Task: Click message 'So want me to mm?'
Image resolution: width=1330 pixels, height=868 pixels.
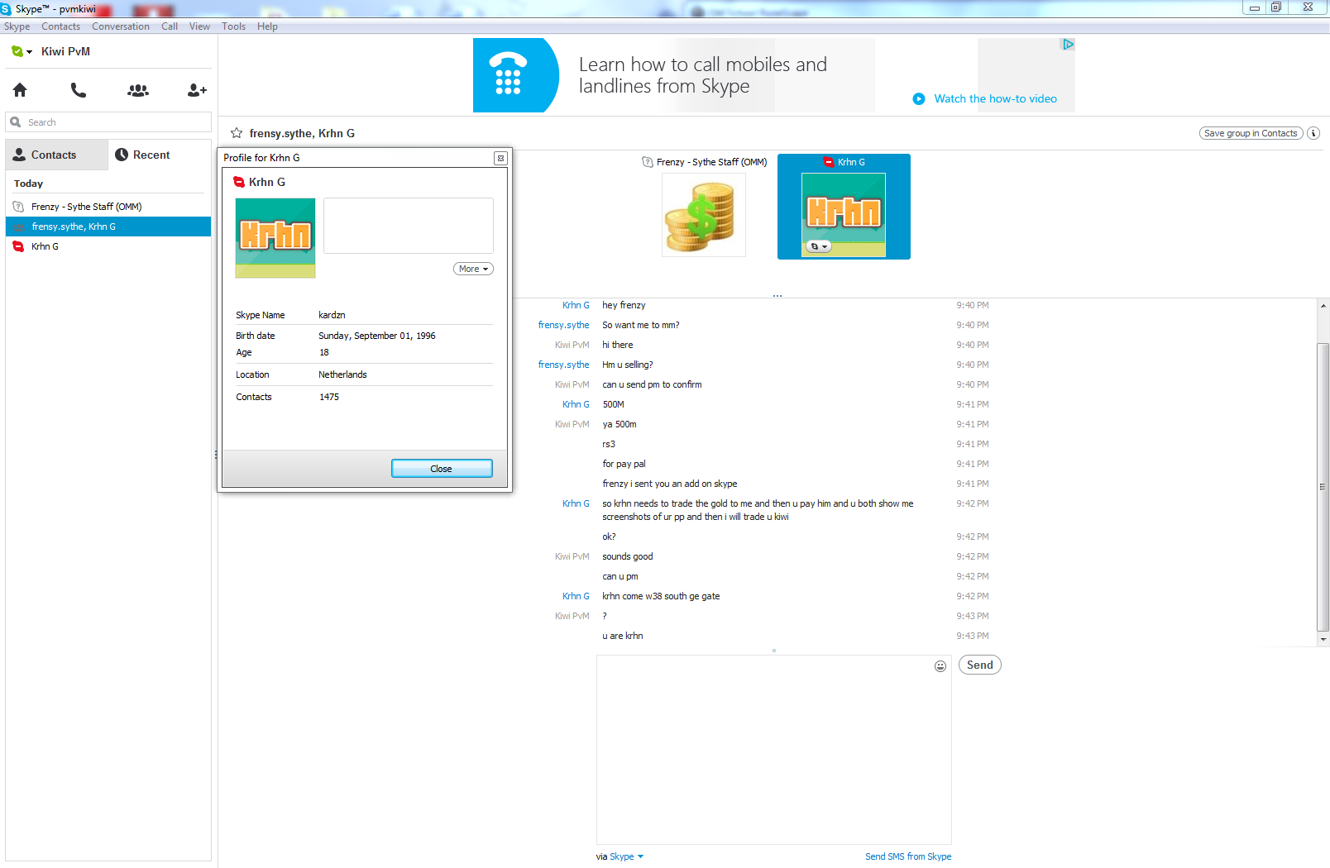Action: 641,325
